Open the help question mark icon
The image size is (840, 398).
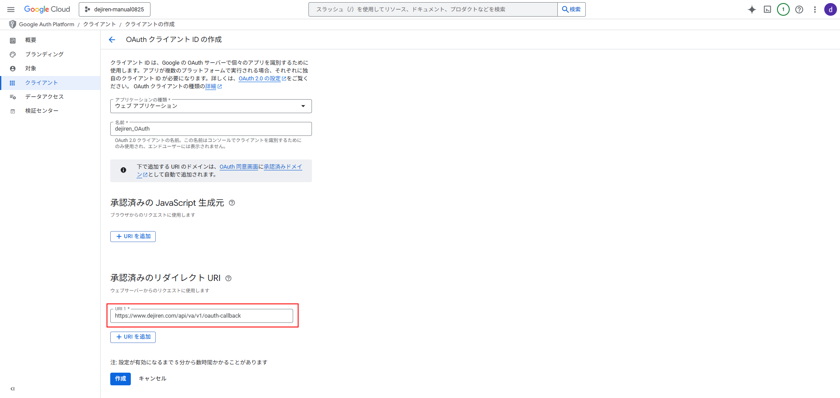799,10
